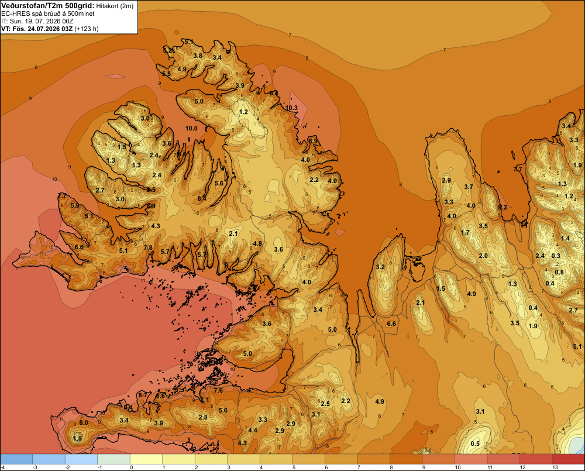The image size is (585, 471).
Task: Click the 7.6 temperature label near the islands
Action: [218, 390]
